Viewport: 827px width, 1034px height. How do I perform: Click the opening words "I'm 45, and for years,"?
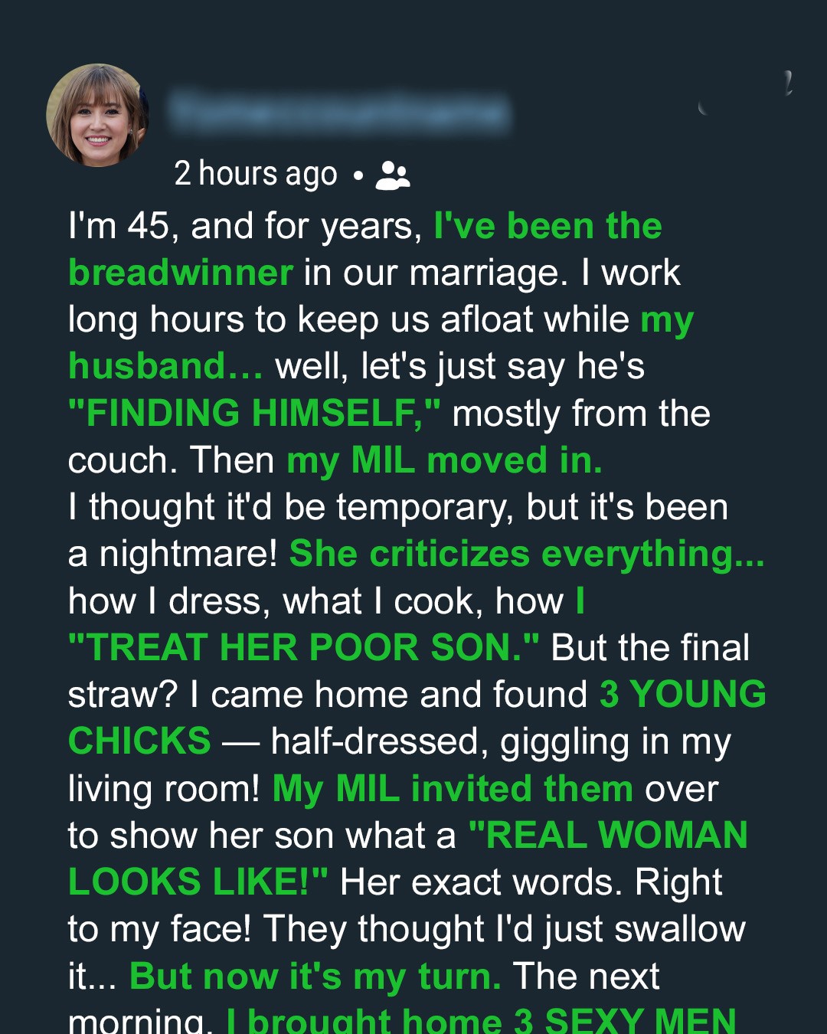245,227
